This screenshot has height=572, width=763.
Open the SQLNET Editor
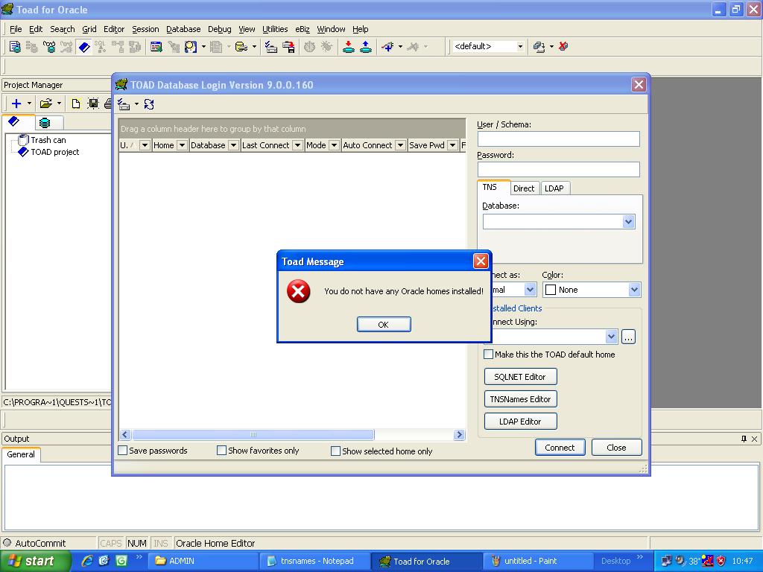[520, 376]
